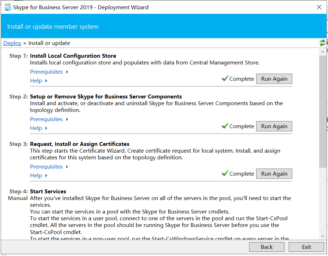Click the 'Install or update' breadcrumb text
328x256 pixels.
point(49,43)
